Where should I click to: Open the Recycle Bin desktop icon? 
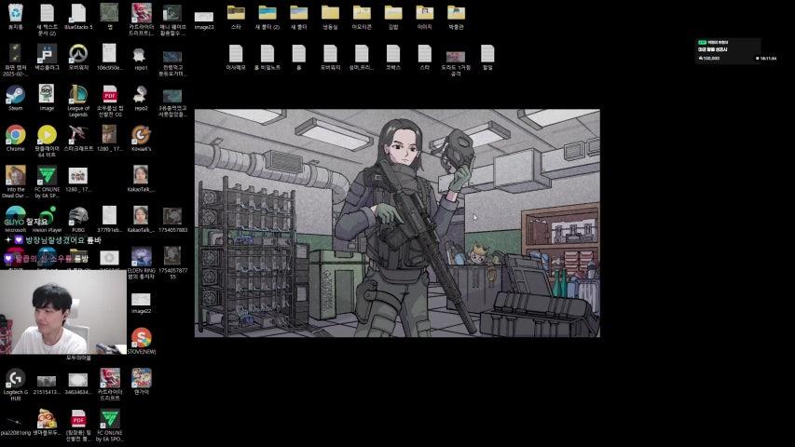(16, 16)
